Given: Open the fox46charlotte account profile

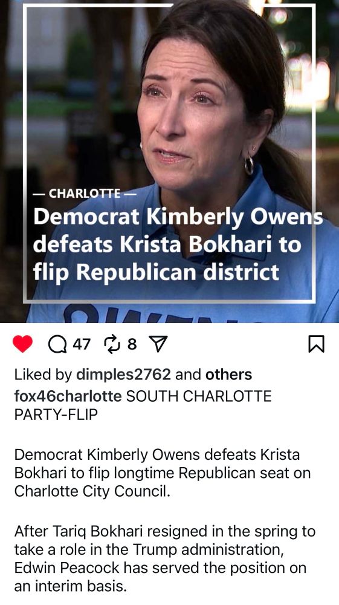Looking at the screenshot, I should (x=68, y=396).
